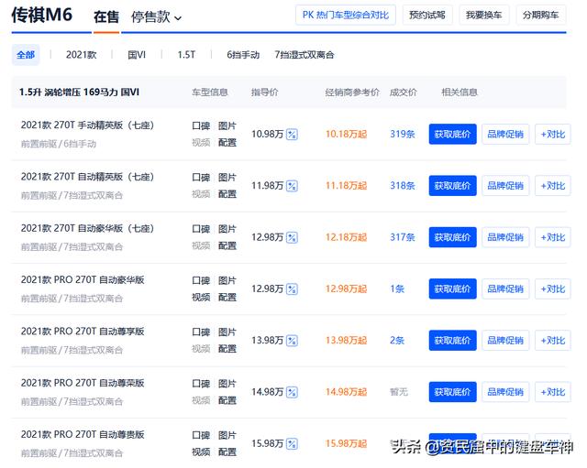Click 品牌促销 for PRO 270T 自动尊享版

(x=505, y=341)
